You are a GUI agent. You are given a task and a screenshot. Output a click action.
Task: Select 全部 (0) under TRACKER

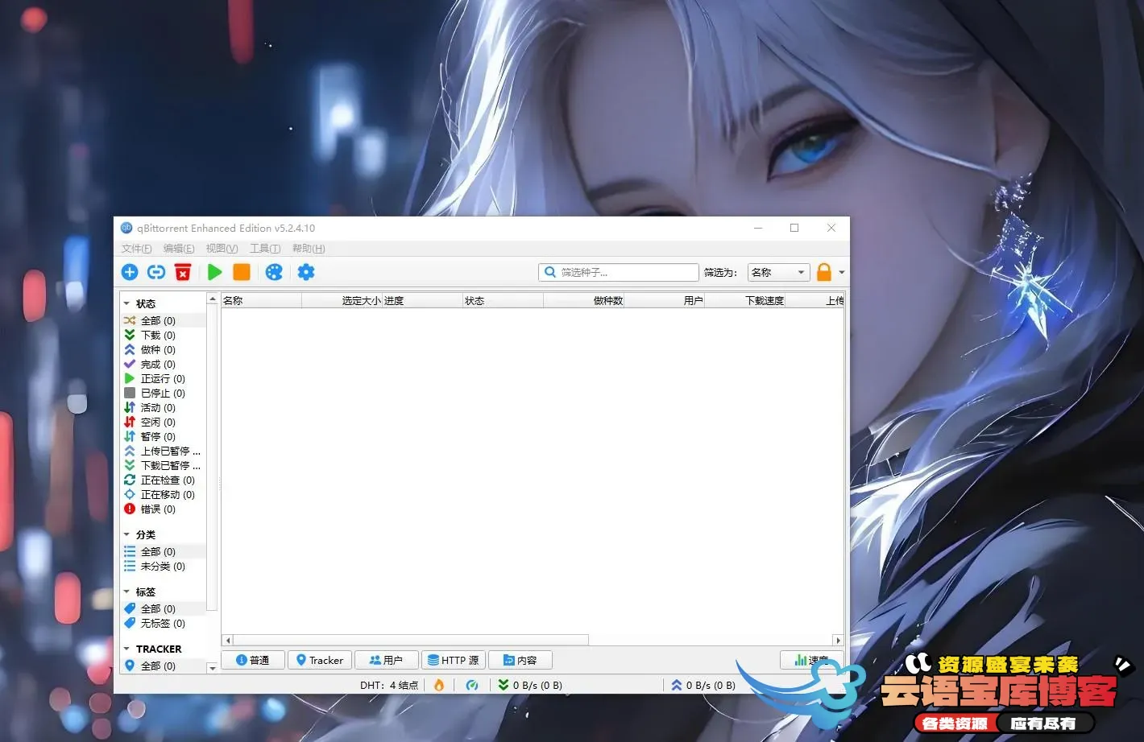164,666
